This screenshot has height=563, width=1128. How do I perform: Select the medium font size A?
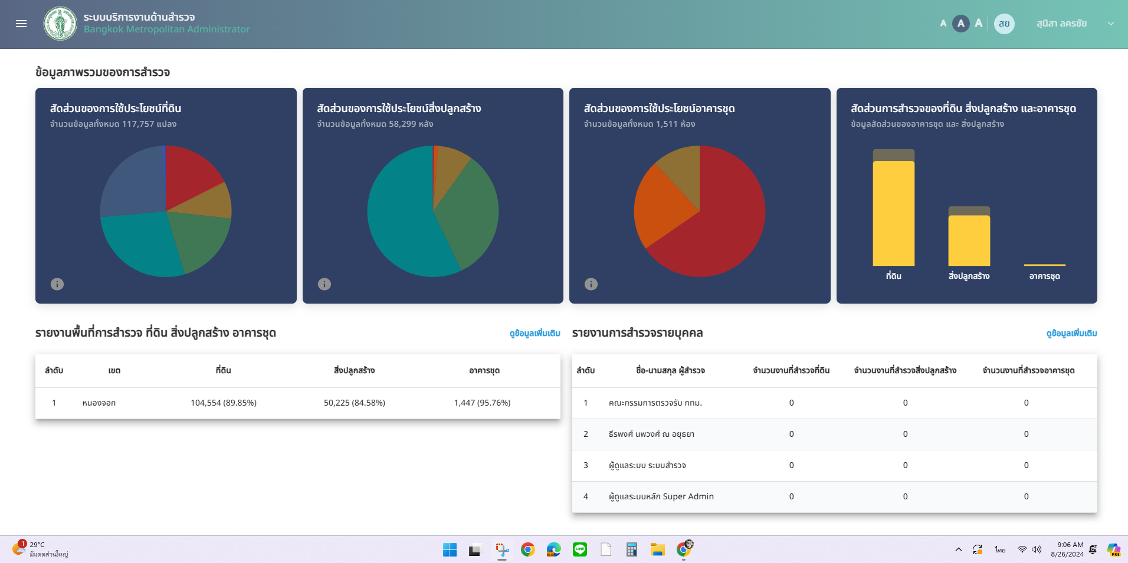pyautogui.click(x=961, y=24)
